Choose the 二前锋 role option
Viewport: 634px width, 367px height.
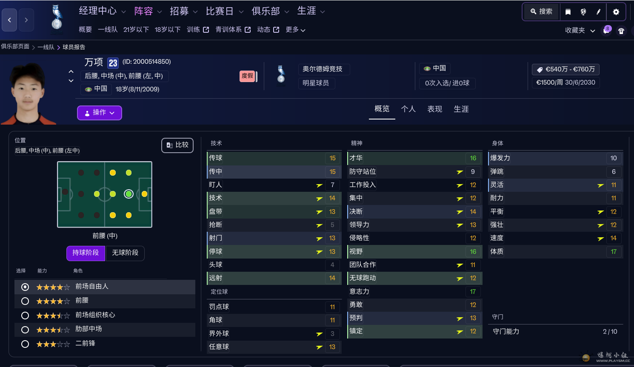(x=25, y=344)
